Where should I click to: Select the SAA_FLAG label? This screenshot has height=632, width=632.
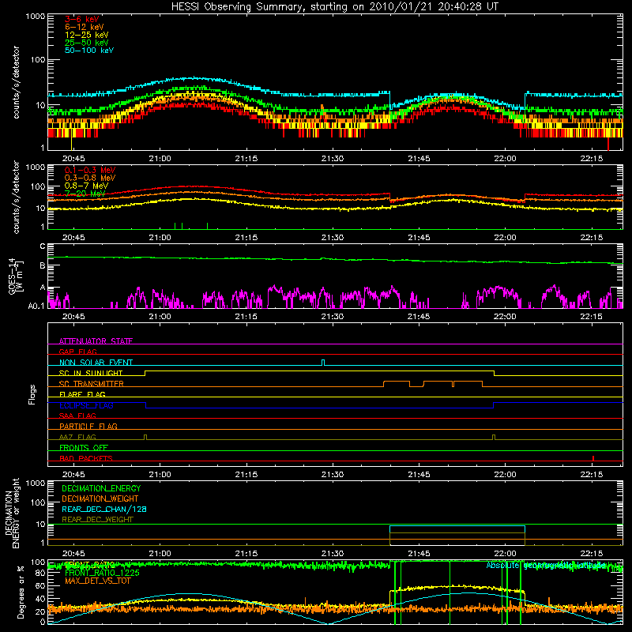coord(77,416)
